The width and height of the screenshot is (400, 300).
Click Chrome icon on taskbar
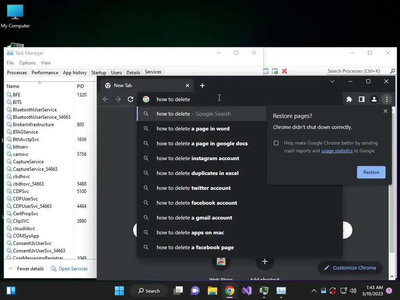(230, 291)
